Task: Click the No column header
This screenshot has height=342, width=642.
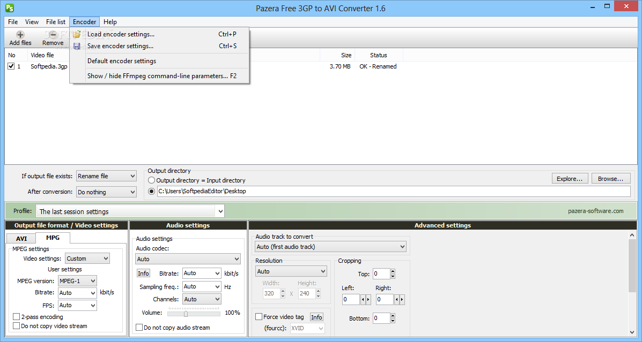Action: 17,55
